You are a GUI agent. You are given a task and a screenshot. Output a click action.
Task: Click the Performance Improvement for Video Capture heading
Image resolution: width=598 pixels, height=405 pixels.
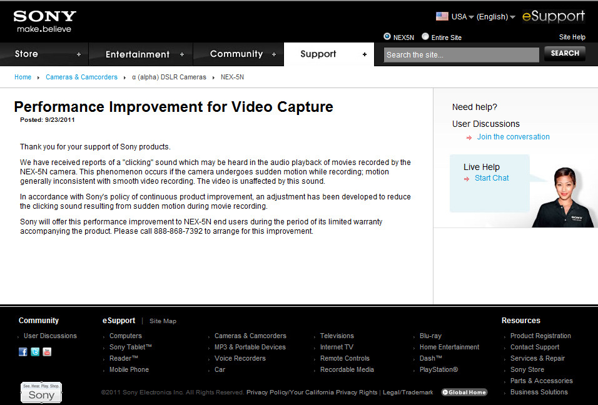coord(173,107)
